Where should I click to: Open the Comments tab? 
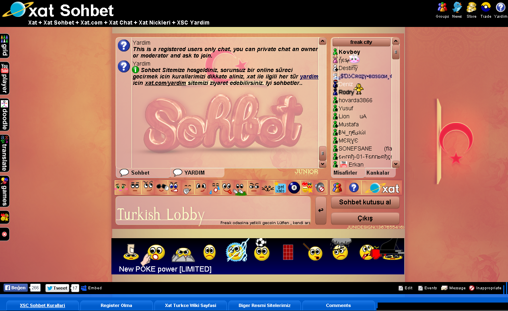339,306
